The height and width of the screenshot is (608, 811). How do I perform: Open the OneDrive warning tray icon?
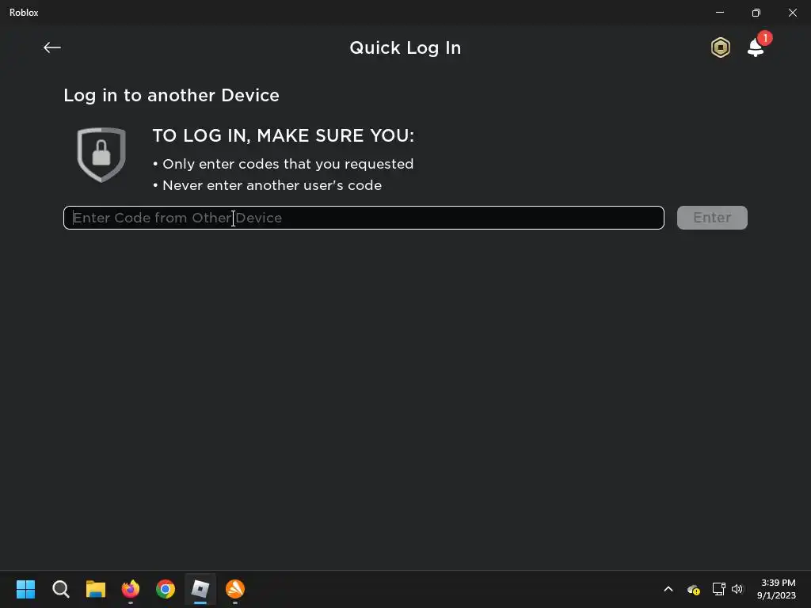coord(694,589)
